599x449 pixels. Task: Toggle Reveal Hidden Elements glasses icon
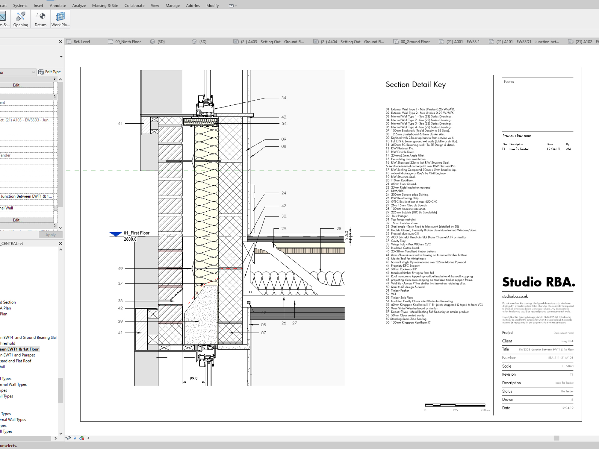[68, 438]
